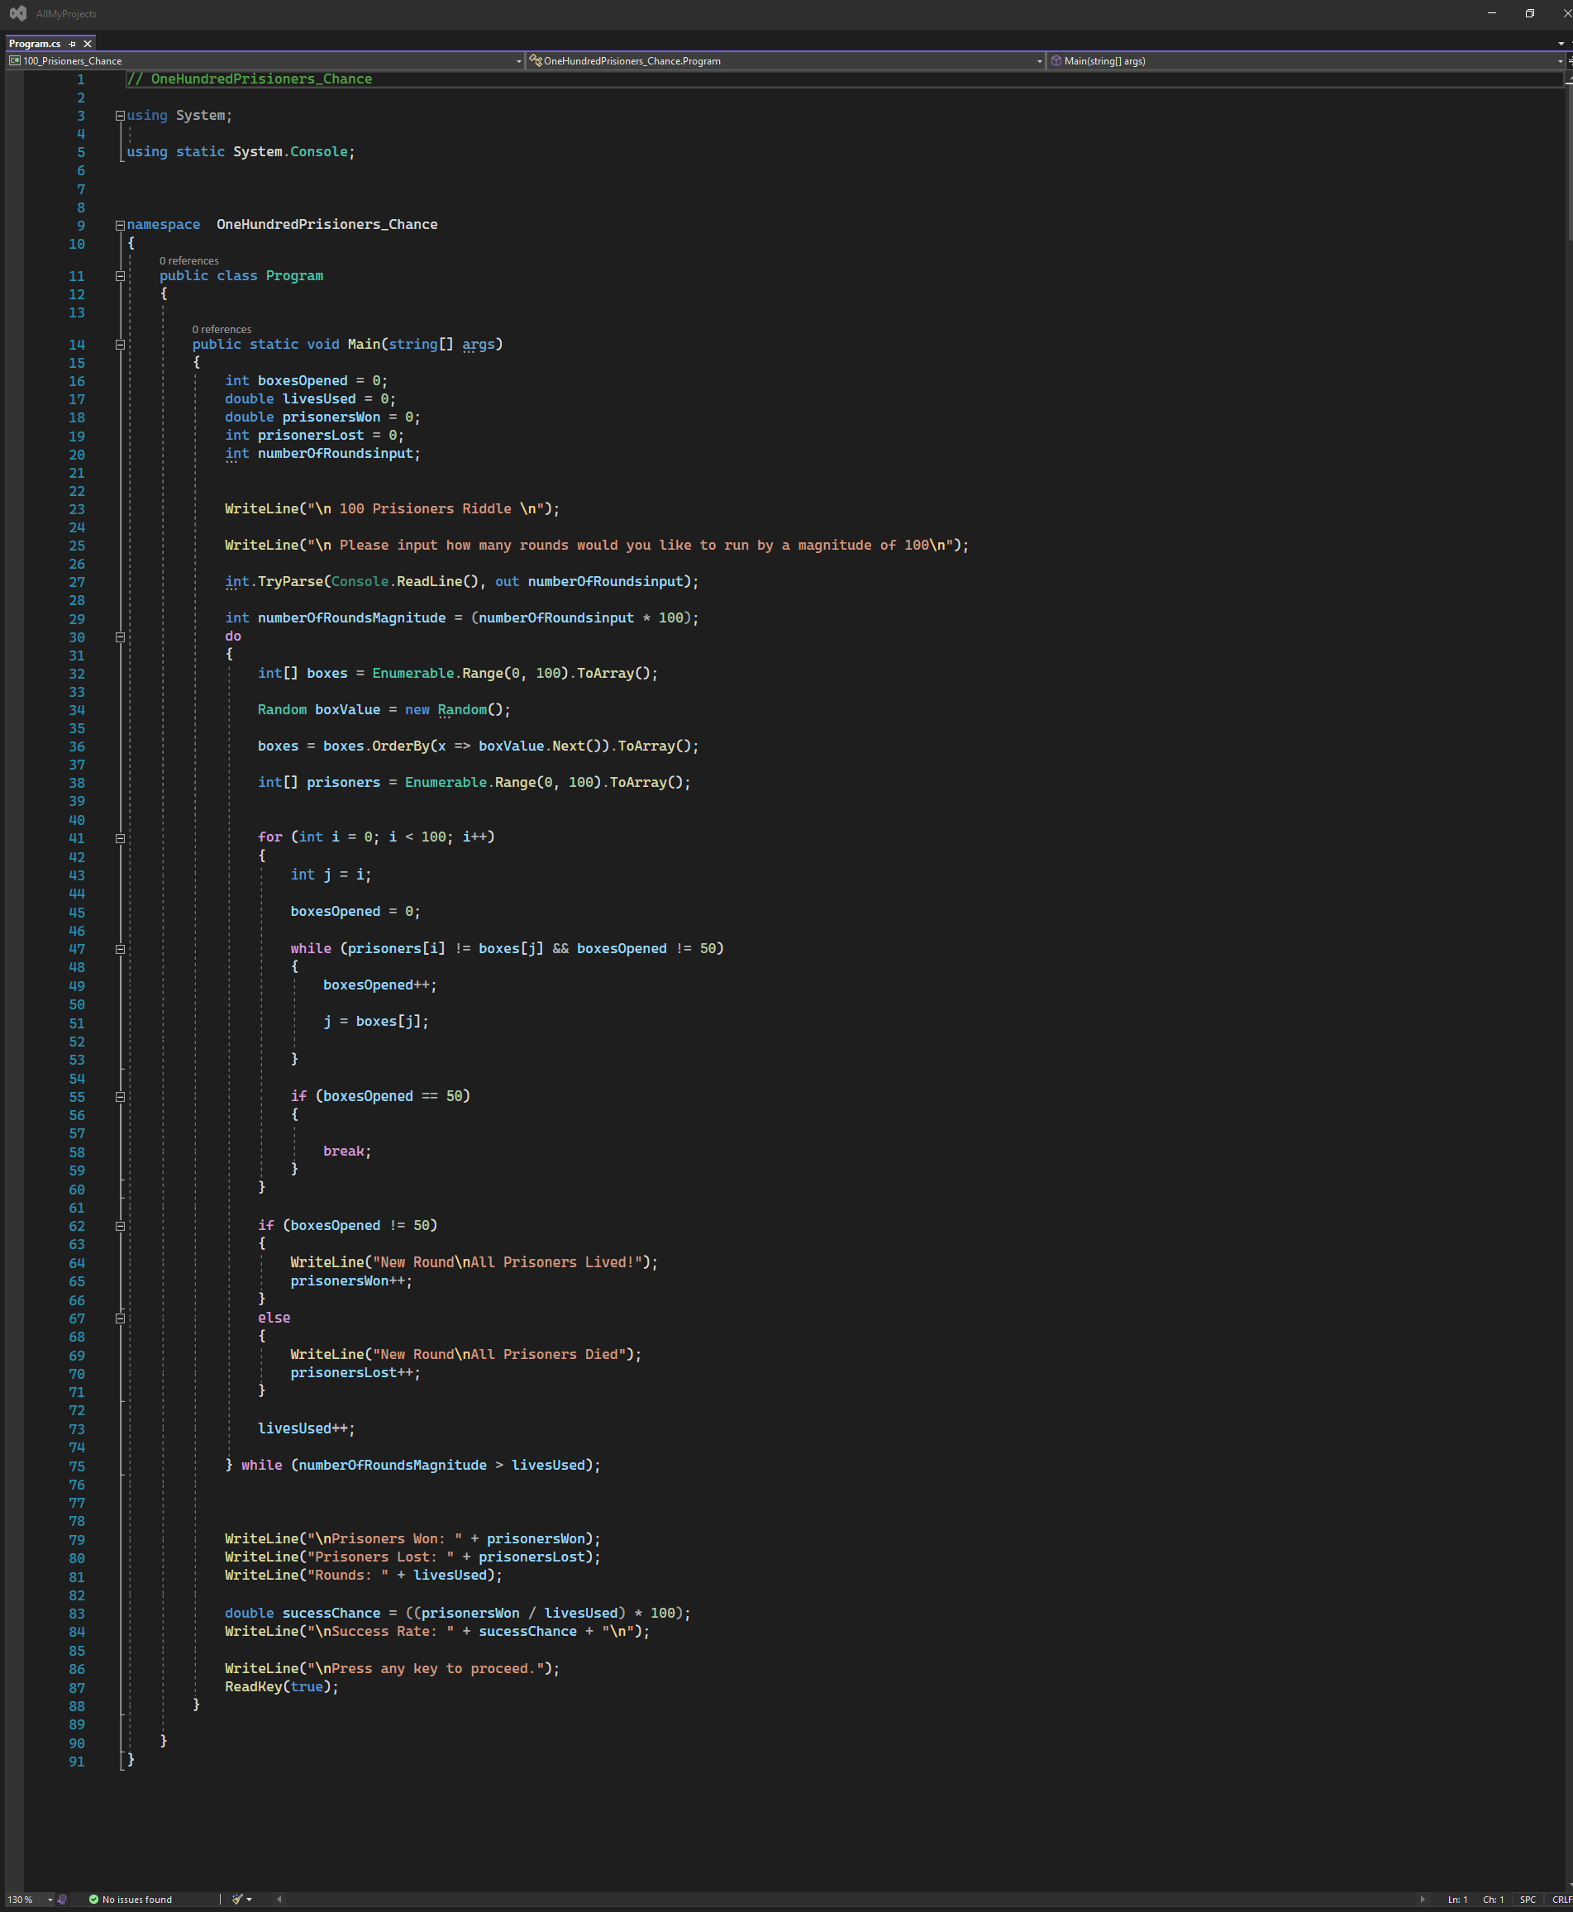Viewport: 1573px width, 1912px height.
Task: Click '0 references' above class Program
Action: (188, 261)
